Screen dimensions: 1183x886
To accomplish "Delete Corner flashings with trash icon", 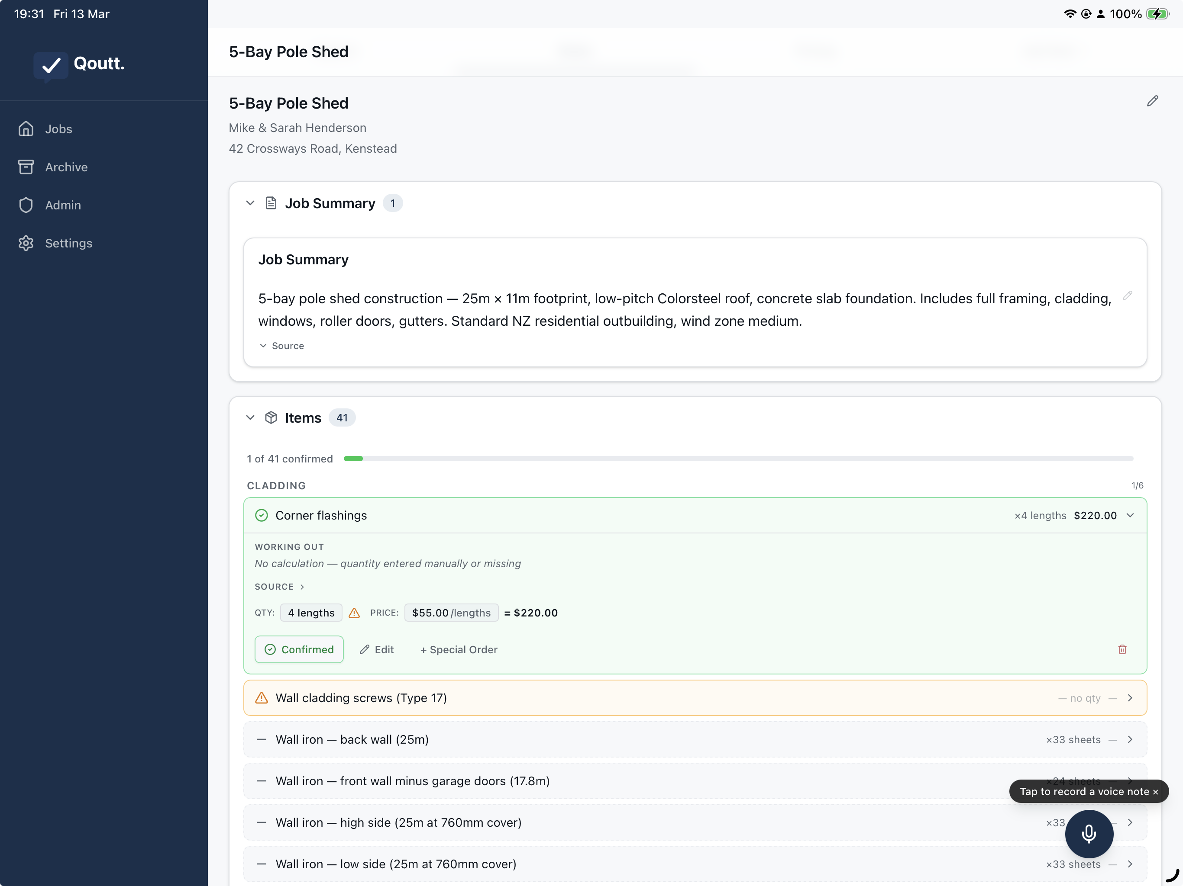I will click(1122, 649).
